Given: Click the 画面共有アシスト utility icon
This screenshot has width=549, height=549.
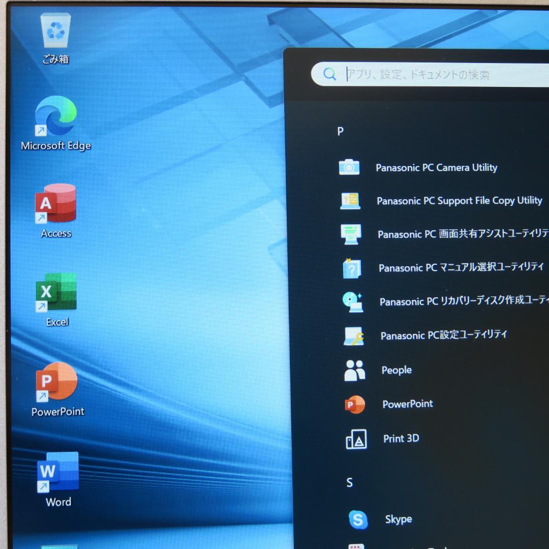Looking at the screenshot, I should coord(351,234).
